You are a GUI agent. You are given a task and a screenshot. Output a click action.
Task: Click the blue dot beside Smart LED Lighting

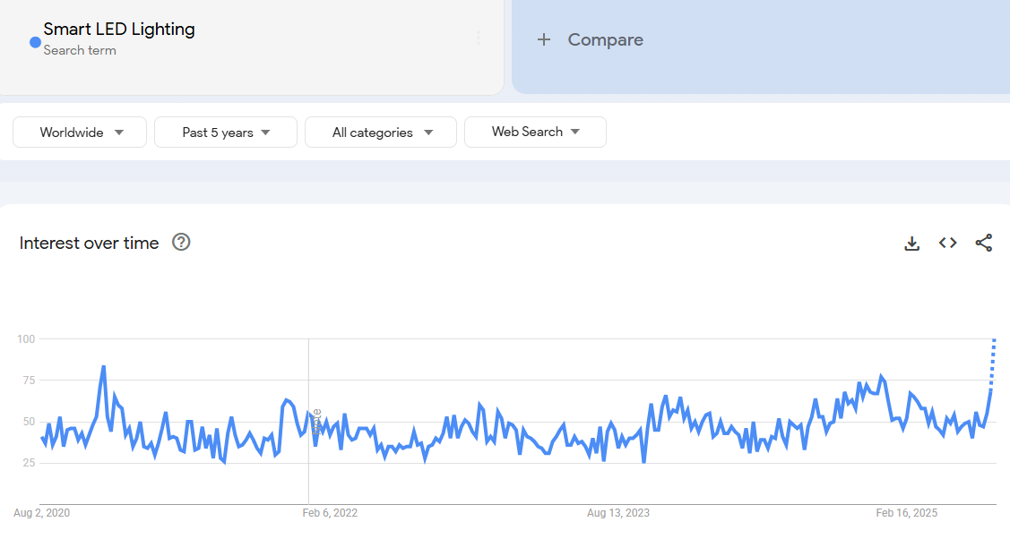tap(35, 42)
